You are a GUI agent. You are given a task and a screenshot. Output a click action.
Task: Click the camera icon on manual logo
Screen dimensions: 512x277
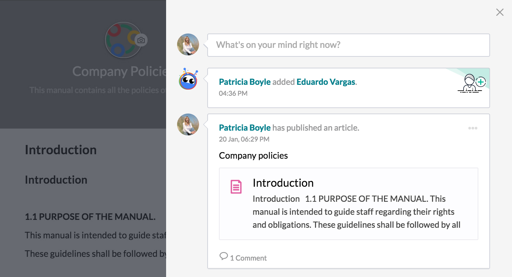pyautogui.click(x=141, y=40)
